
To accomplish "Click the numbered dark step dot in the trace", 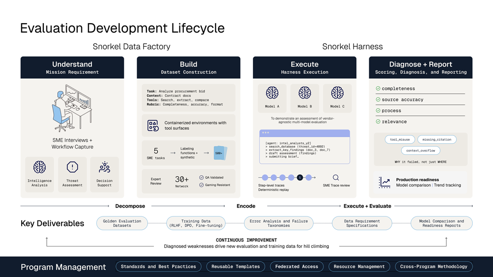I will [300, 178].
